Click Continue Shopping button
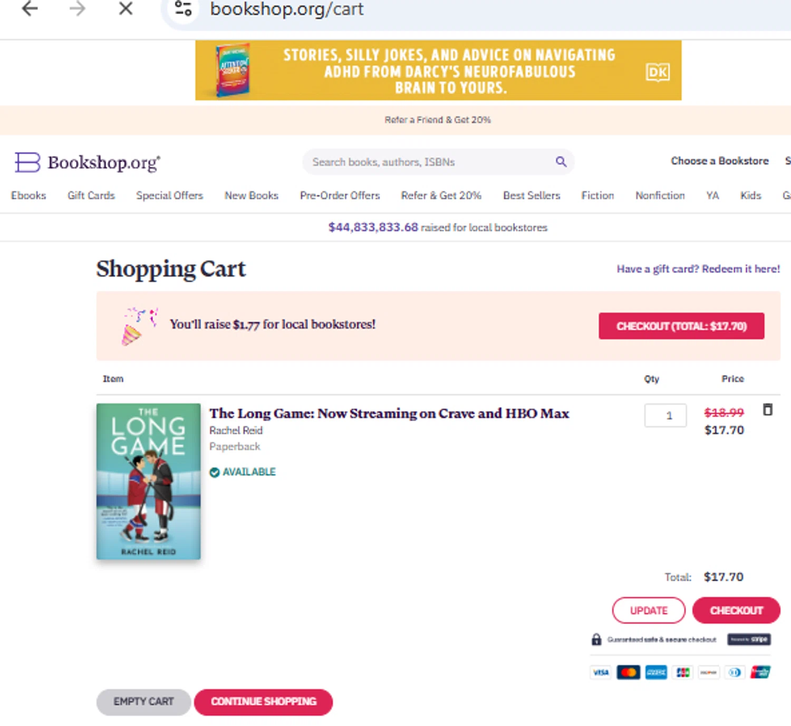The image size is (791, 726). tap(263, 702)
